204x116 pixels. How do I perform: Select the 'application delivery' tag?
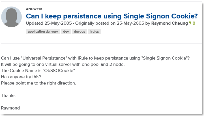[x=43, y=31]
